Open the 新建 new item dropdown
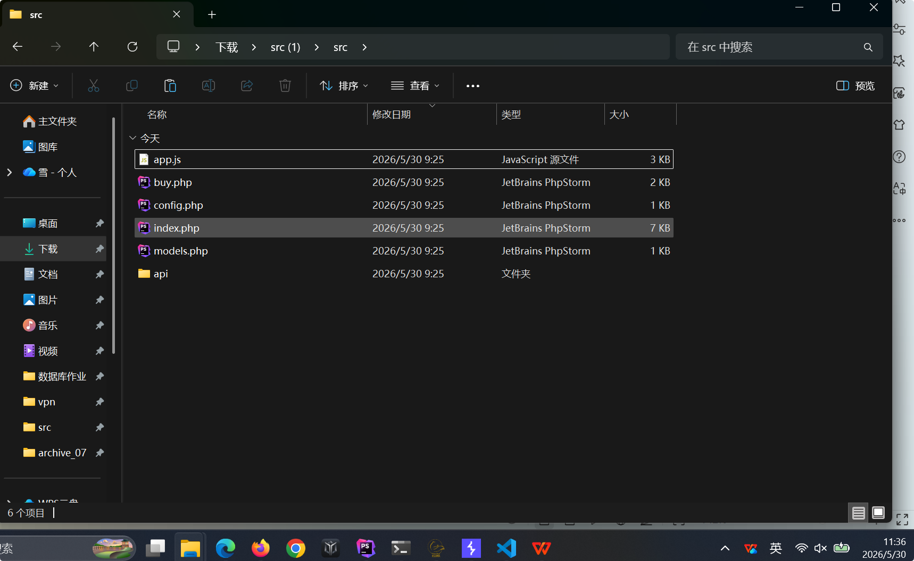Image resolution: width=914 pixels, height=561 pixels. click(35, 86)
